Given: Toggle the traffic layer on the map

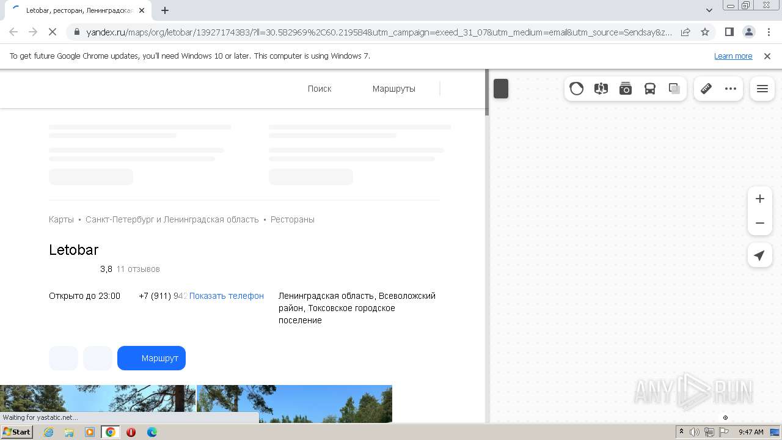Looking at the screenshot, I should coord(577,89).
